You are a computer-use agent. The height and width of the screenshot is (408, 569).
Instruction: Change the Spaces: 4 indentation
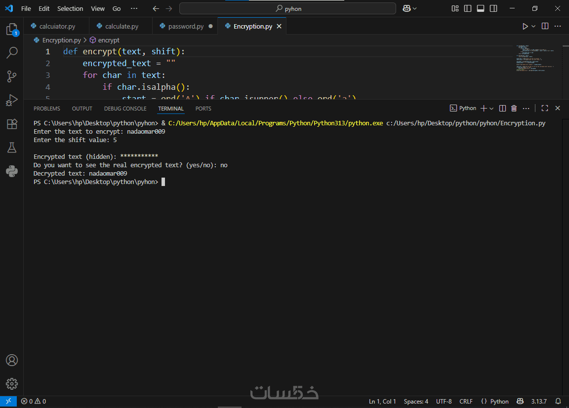(416, 401)
